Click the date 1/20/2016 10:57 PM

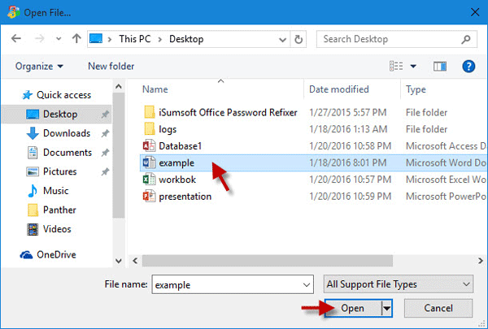350,180
